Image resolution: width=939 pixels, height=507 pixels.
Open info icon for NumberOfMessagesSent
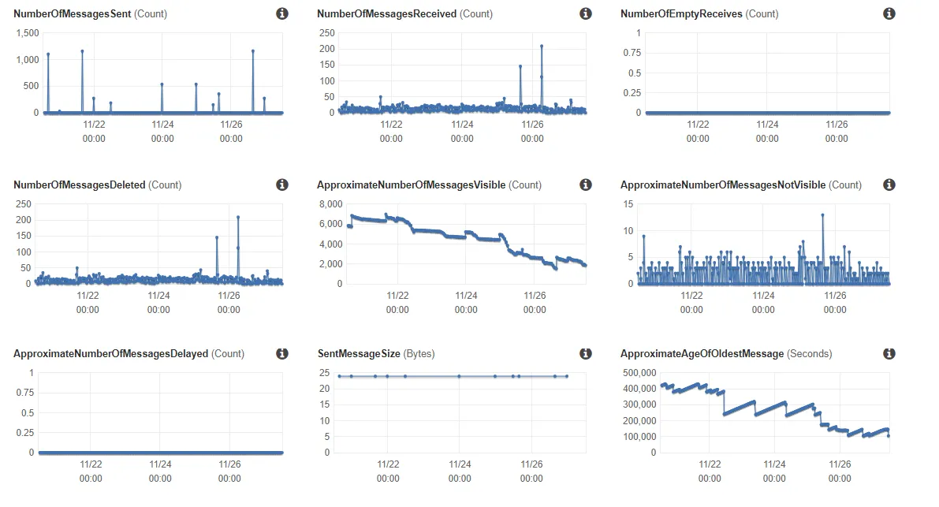pyautogui.click(x=282, y=13)
